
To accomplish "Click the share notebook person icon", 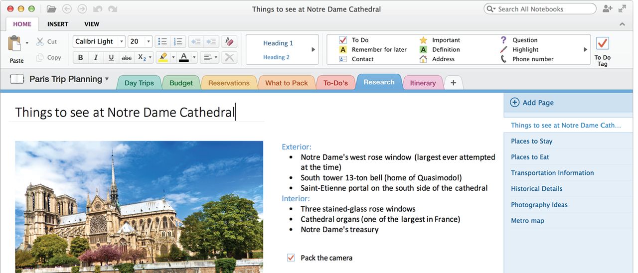I will (607, 8).
